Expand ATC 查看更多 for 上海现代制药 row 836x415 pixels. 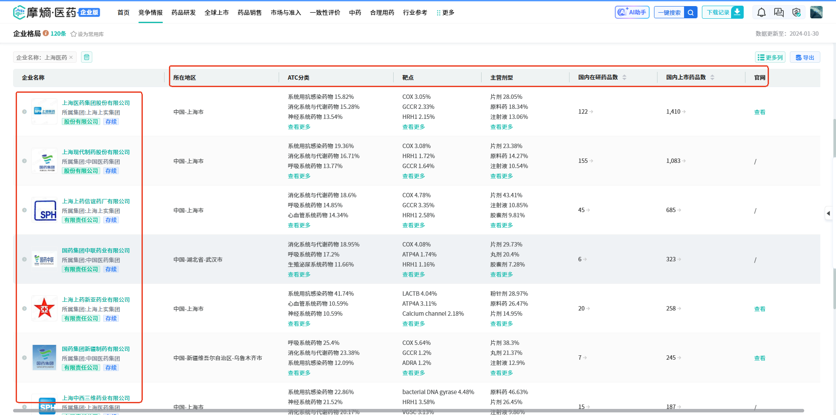point(299,176)
